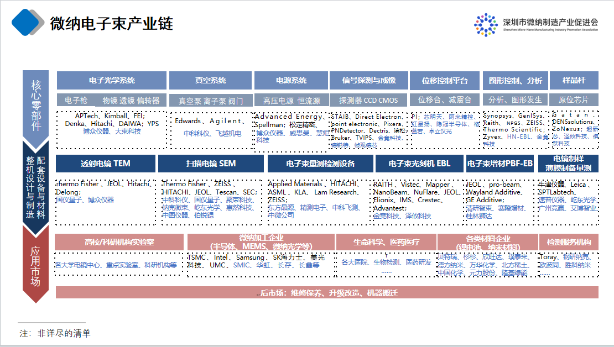Click the 高校/科研机构实验室 red header
Viewport: 614px width, 347px height.
tap(119, 242)
